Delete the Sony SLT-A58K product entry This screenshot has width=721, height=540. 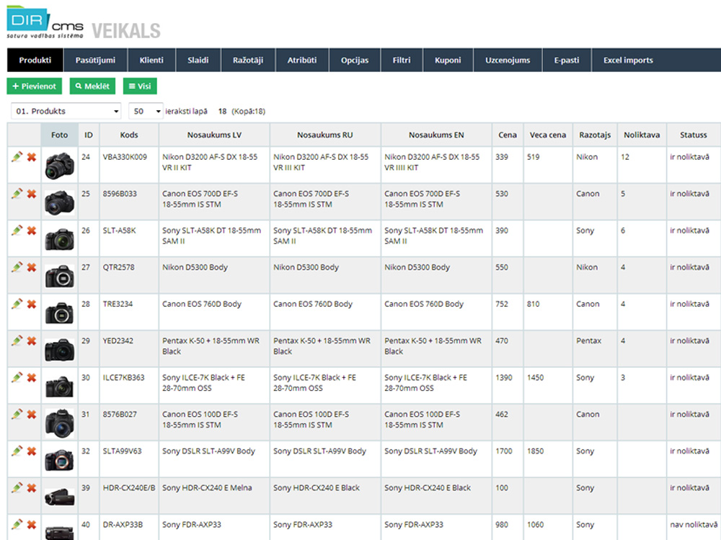[31, 230]
